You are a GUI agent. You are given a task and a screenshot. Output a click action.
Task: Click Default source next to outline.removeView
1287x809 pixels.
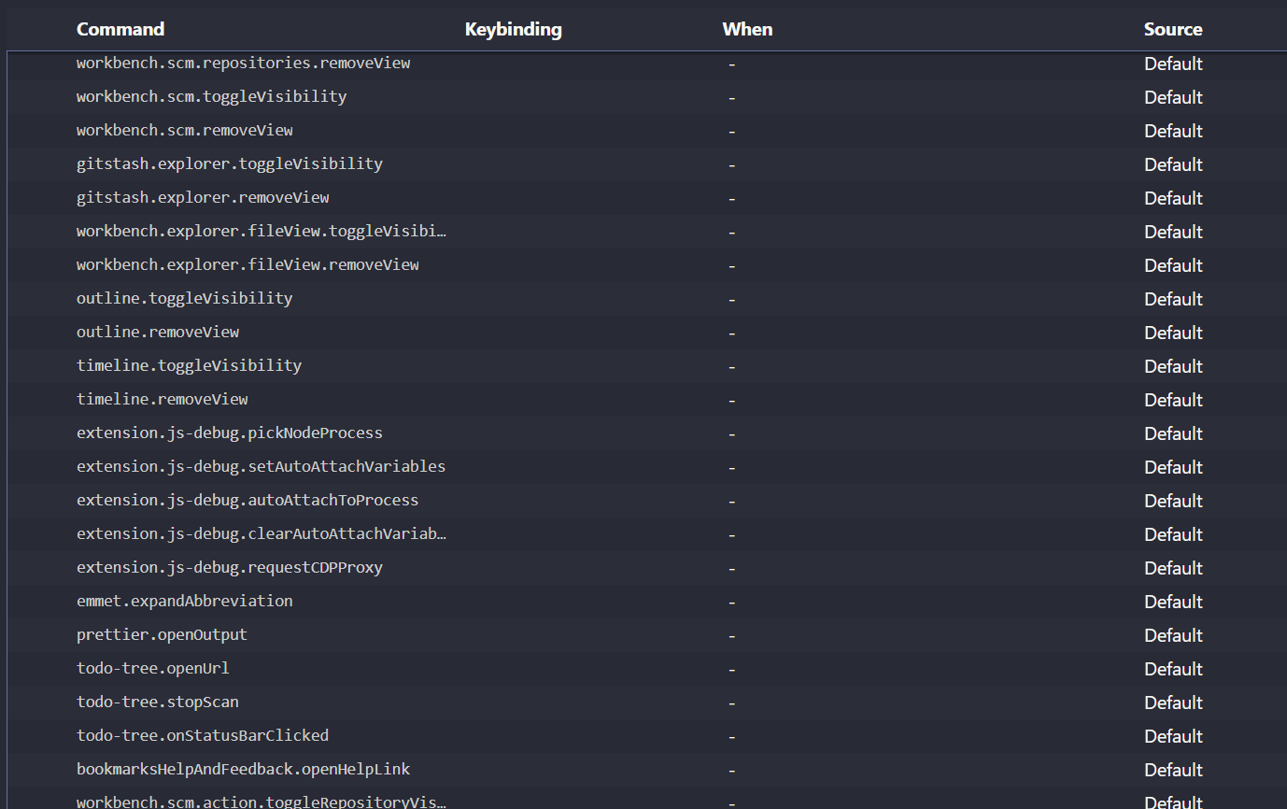[x=1173, y=332]
